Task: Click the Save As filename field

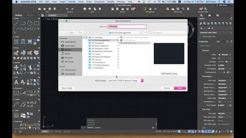Action: tap(127, 26)
